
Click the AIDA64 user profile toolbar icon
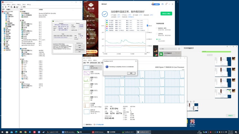point(14,7)
